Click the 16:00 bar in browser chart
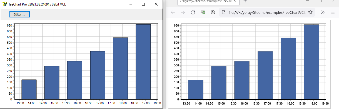This screenshot has width=339, height=109. tap(242, 80)
